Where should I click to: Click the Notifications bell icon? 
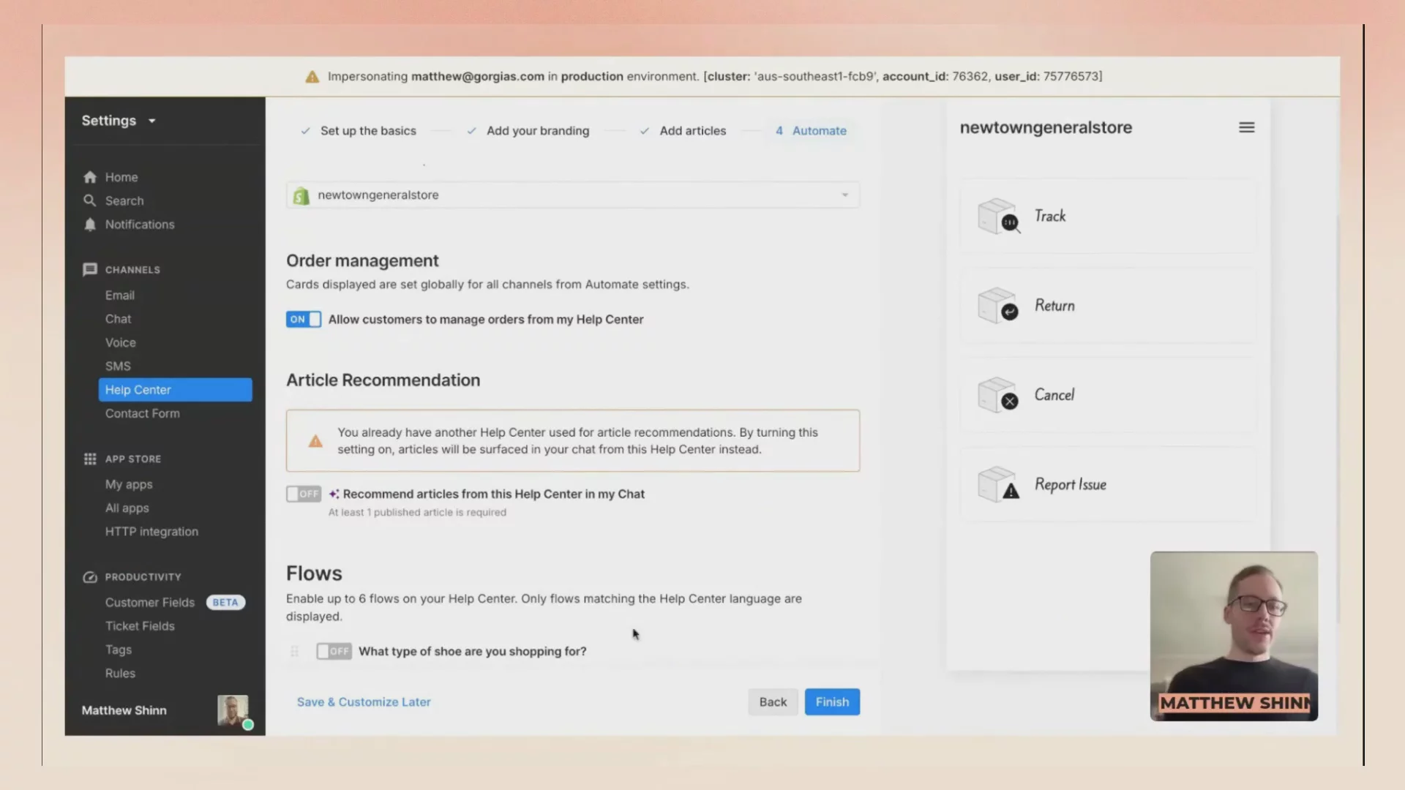(90, 225)
